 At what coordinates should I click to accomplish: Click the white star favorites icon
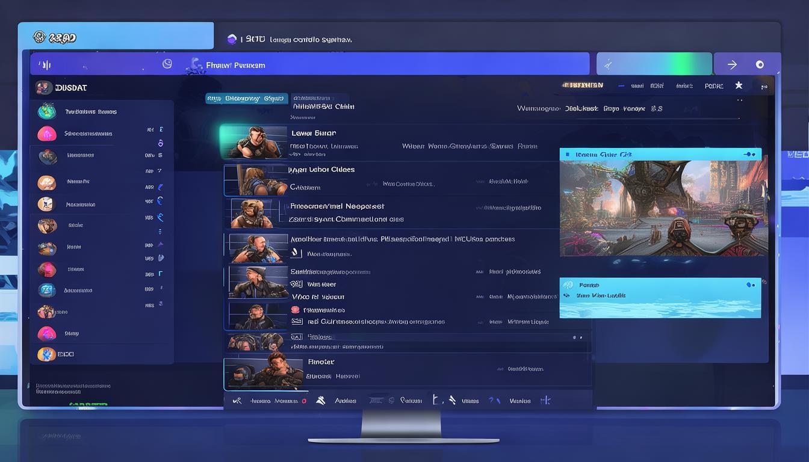click(739, 85)
